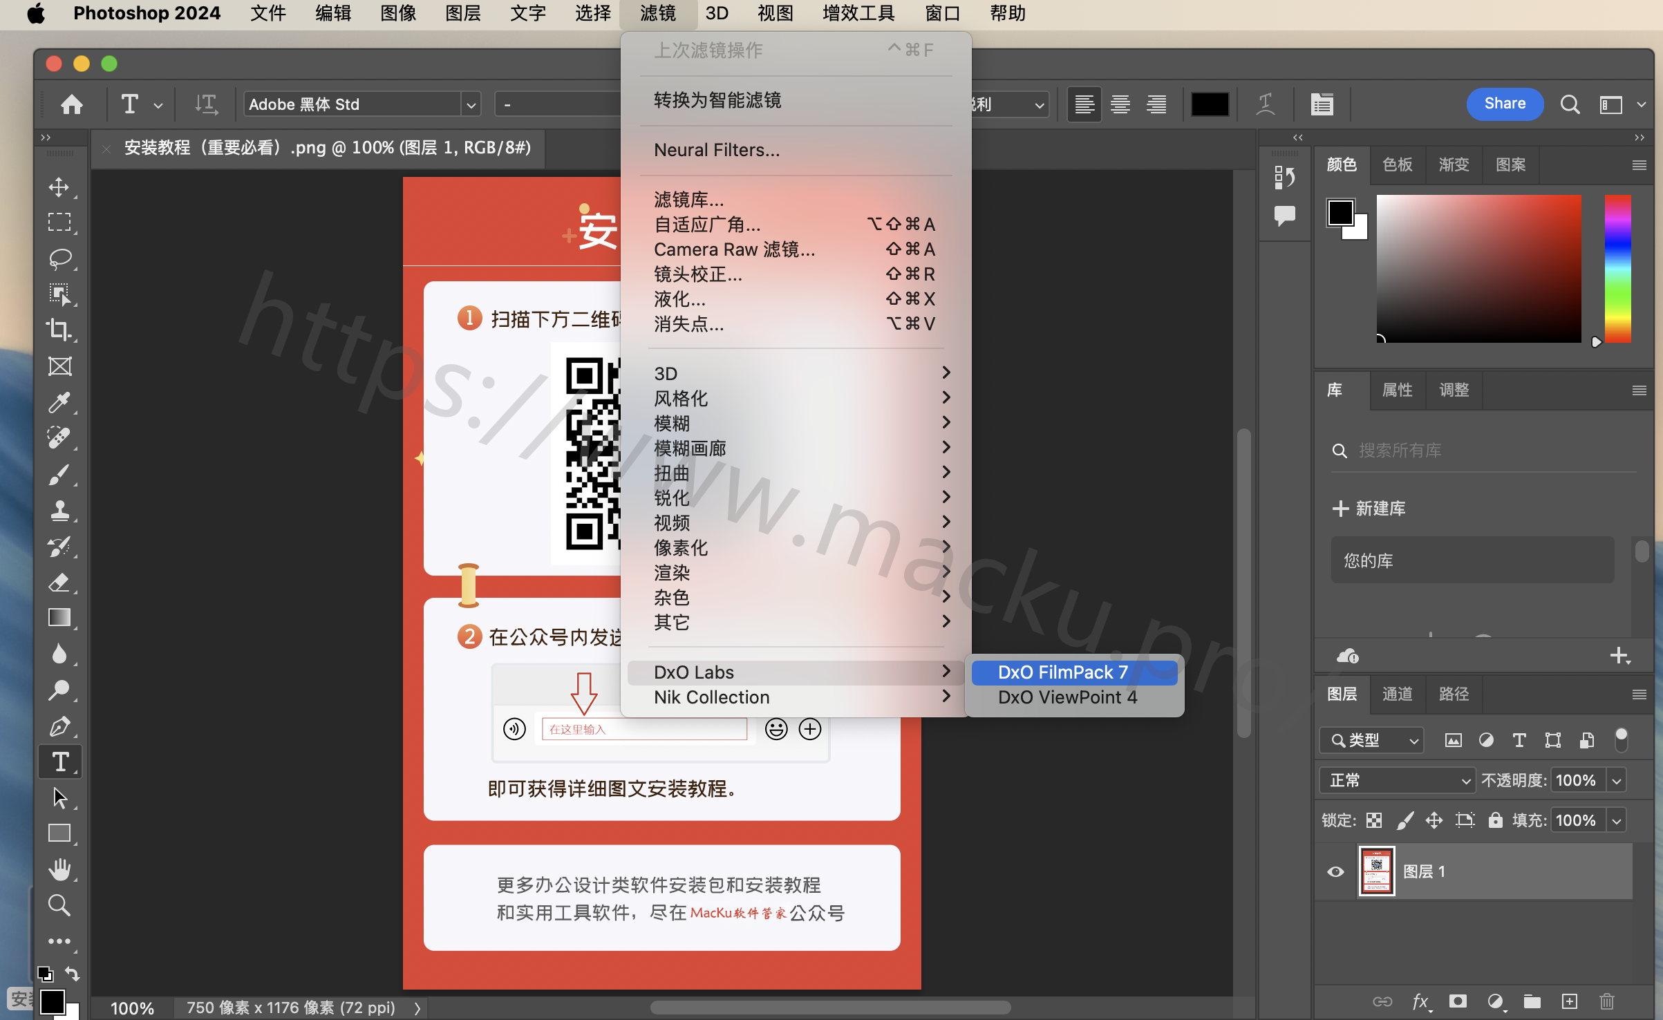Toggle visibility of 图层 1
The height and width of the screenshot is (1020, 1663).
1336,871
